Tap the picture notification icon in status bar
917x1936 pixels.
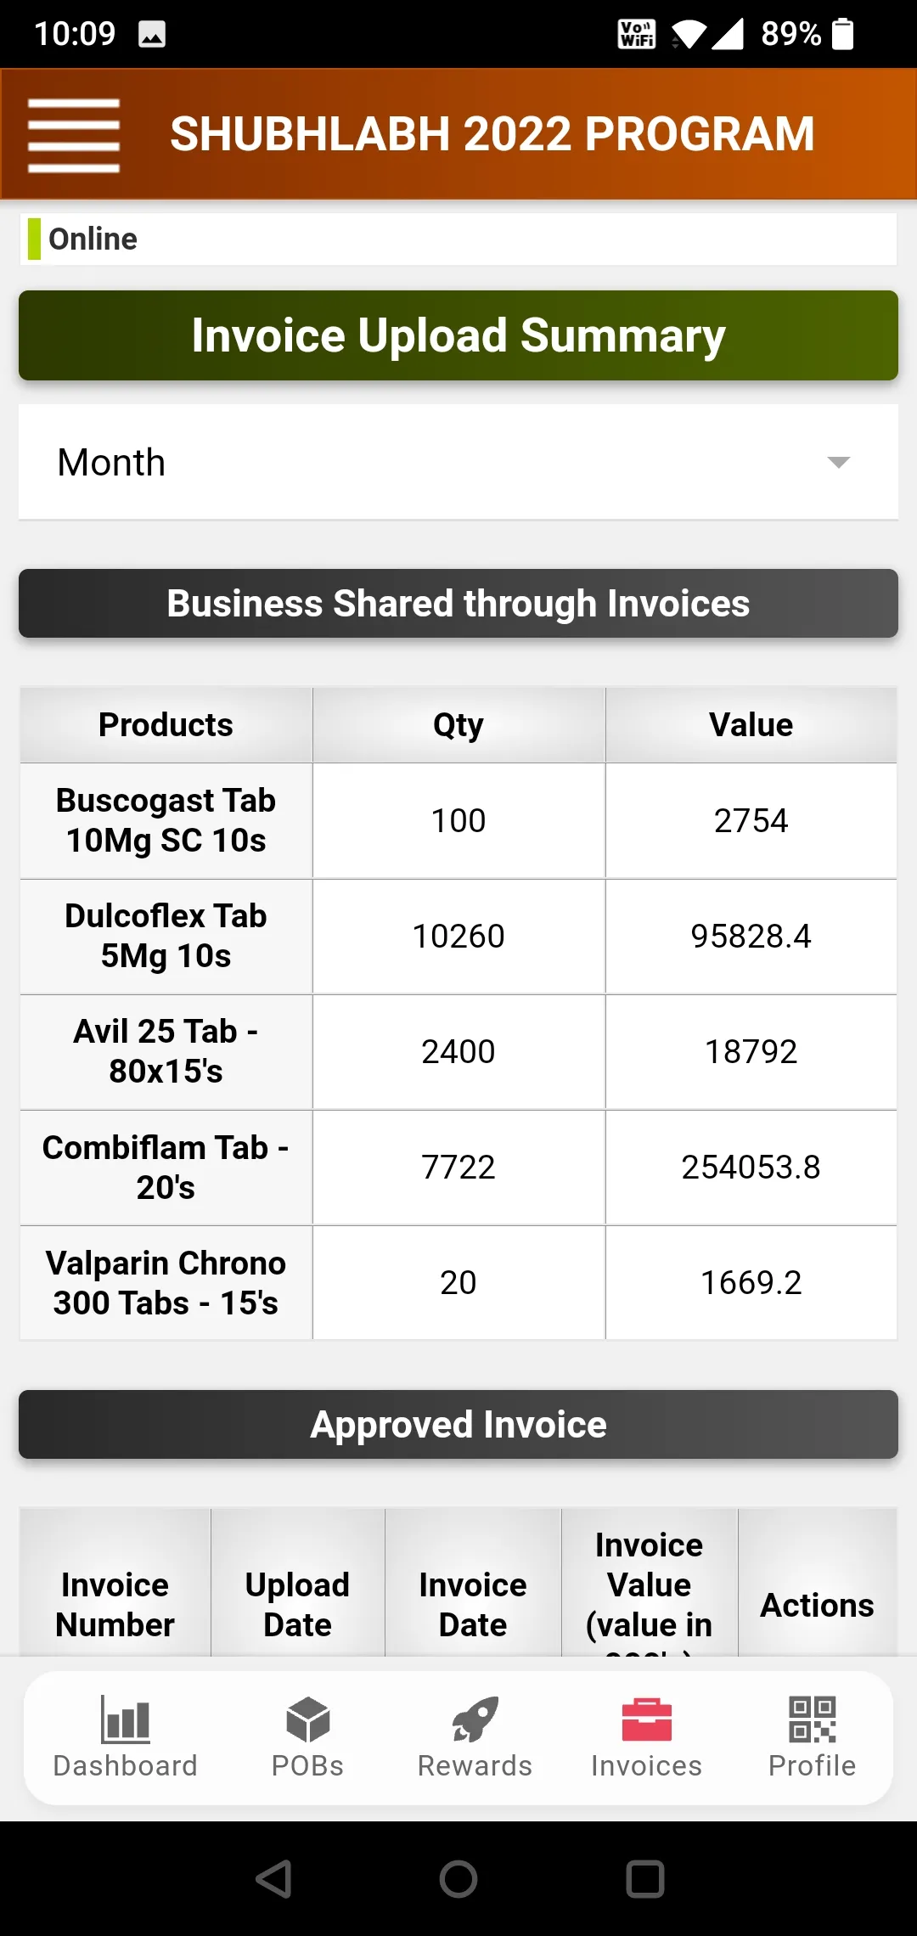[152, 34]
